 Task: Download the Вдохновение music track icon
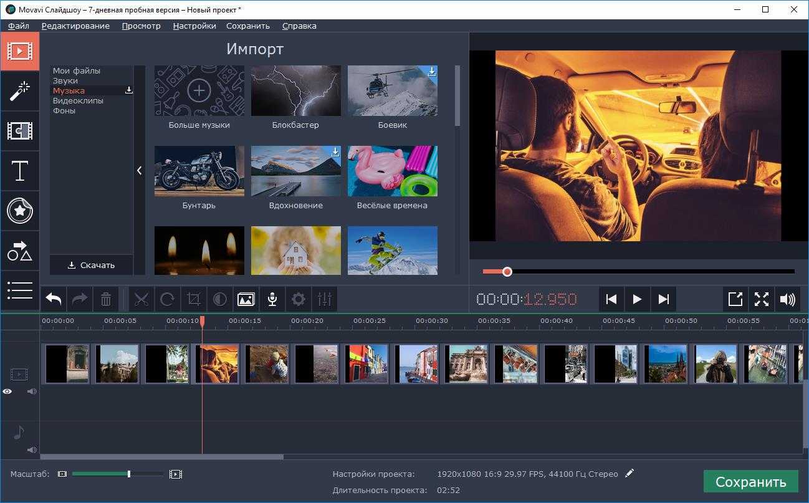335,152
